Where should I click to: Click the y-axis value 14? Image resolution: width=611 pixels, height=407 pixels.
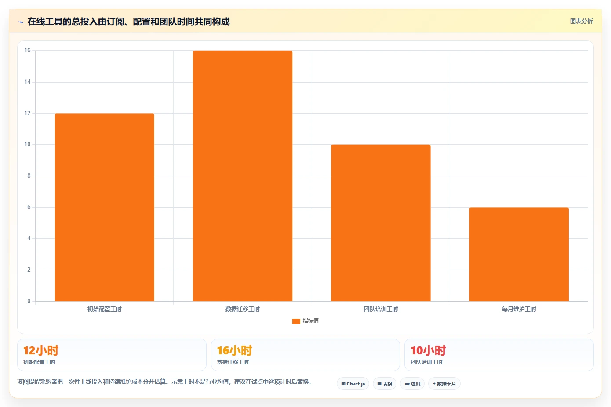[28, 82]
